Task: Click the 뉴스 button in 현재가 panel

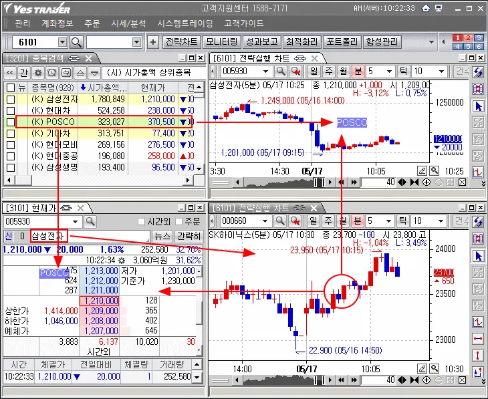Action: coord(162,236)
